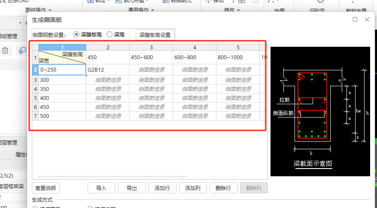Click the beam width 400 cell
377x208 pixels.
click(x=62, y=98)
